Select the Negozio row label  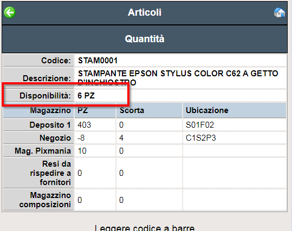click(x=55, y=138)
